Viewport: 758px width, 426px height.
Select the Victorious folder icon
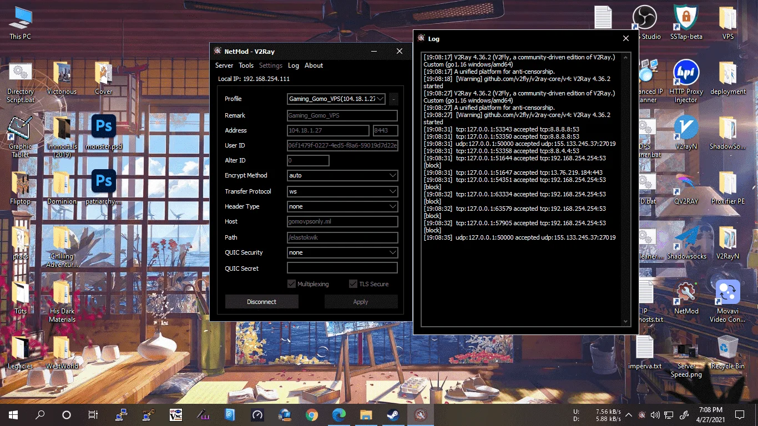(x=62, y=78)
